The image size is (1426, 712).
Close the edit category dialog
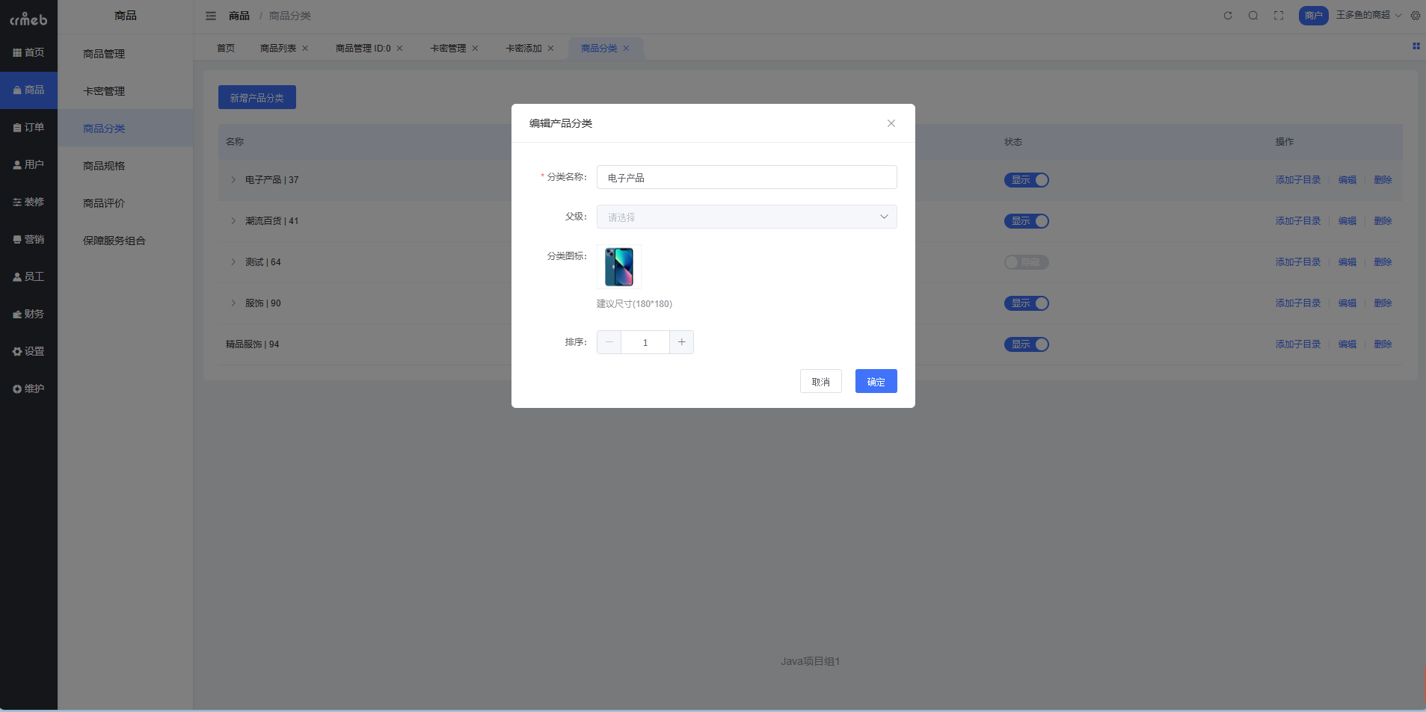pyautogui.click(x=891, y=123)
